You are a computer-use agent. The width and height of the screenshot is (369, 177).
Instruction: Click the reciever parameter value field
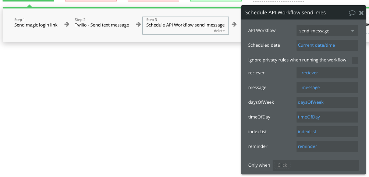coord(327,73)
